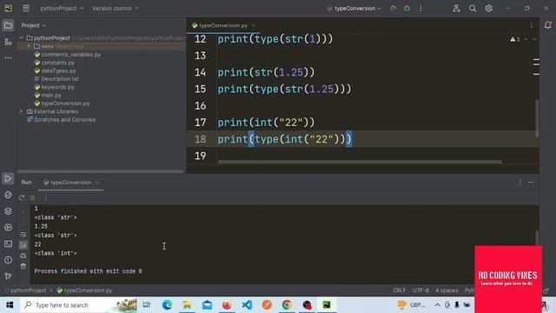Screen dimensions: 556x313
Task: Click CRLF line separator in status bar
Action: [400, 290]
